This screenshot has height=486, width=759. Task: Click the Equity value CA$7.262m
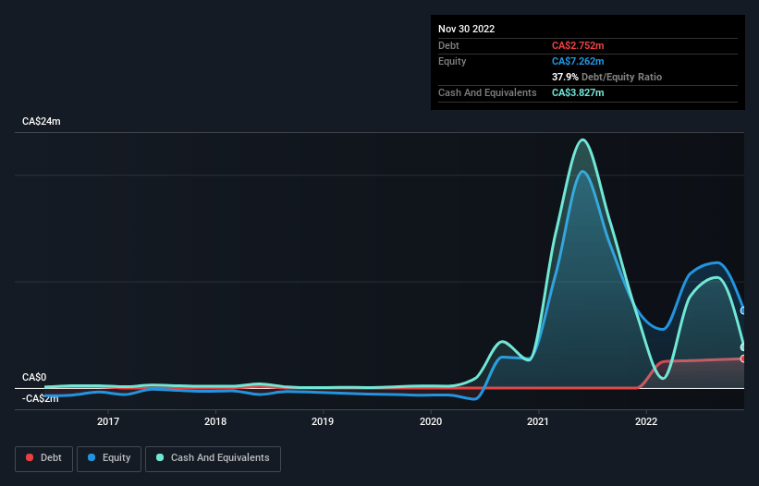click(578, 61)
